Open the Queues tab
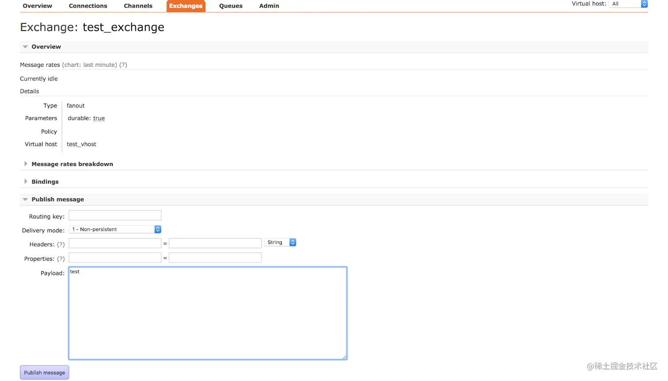 coord(231,6)
